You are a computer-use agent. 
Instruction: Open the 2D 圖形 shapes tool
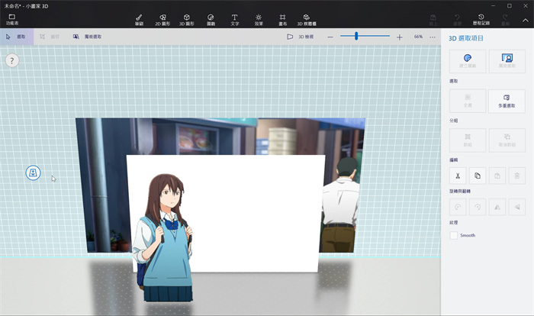[162, 18]
